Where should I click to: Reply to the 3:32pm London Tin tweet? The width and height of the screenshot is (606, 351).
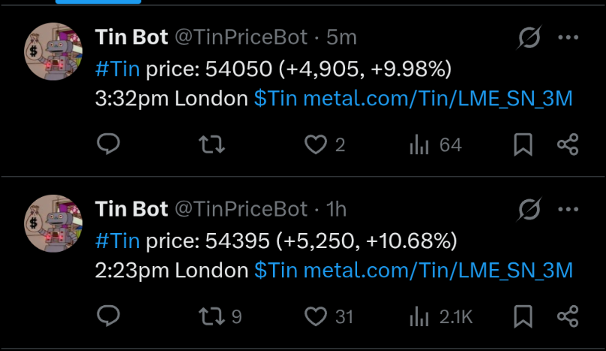pyautogui.click(x=109, y=144)
